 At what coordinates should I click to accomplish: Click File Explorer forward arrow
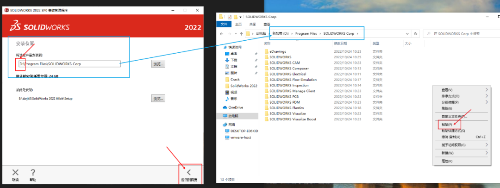click(230, 33)
